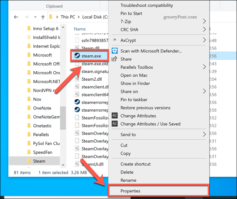Click the chevron after This PC breadcrumb
This screenshot has height=199, width=237.
[x=79, y=17]
